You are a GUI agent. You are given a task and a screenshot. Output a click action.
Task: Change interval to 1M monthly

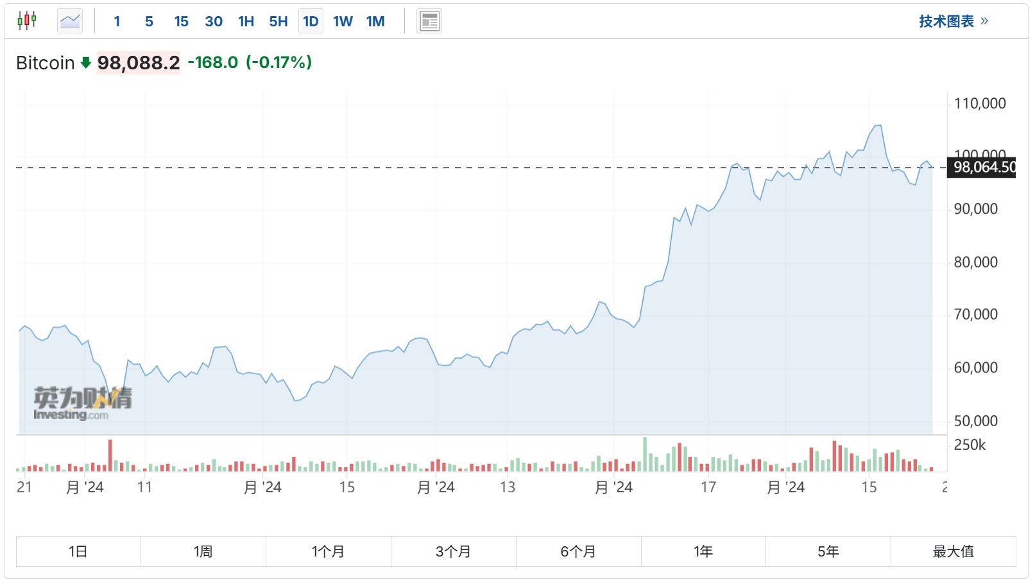point(375,21)
